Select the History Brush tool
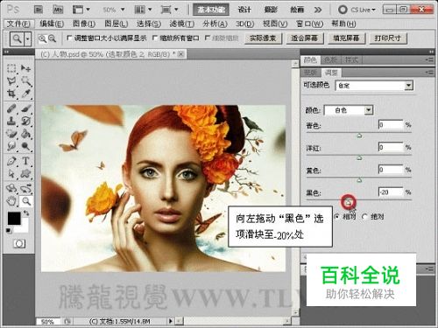The height and width of the screenshot is (328, 438). [x=26, y=121]
